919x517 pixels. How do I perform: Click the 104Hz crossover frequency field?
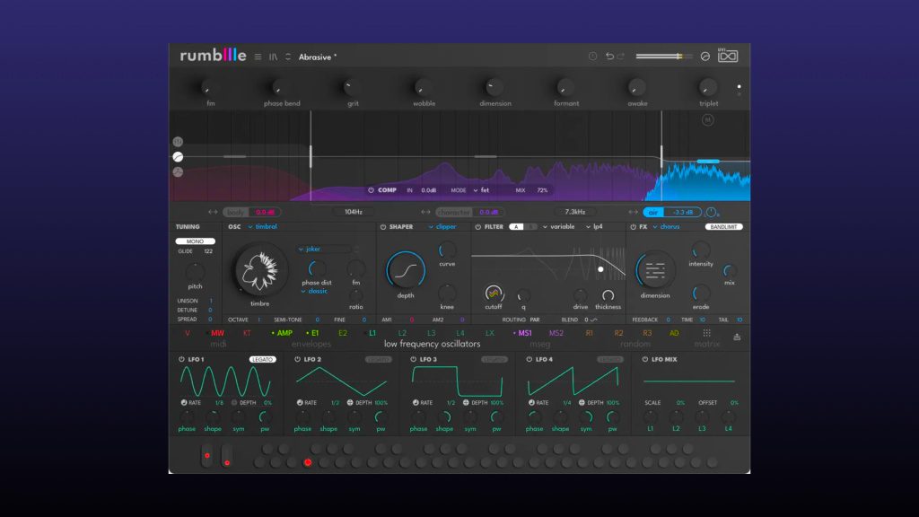coord(353,212)
